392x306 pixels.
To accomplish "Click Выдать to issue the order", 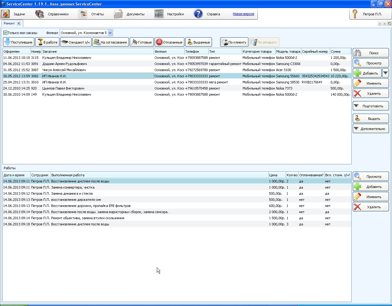I will pyautogui.click(x=371, y=119).
